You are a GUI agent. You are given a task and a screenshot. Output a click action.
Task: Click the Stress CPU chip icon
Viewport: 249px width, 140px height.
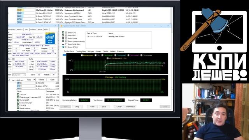point(63,32)
